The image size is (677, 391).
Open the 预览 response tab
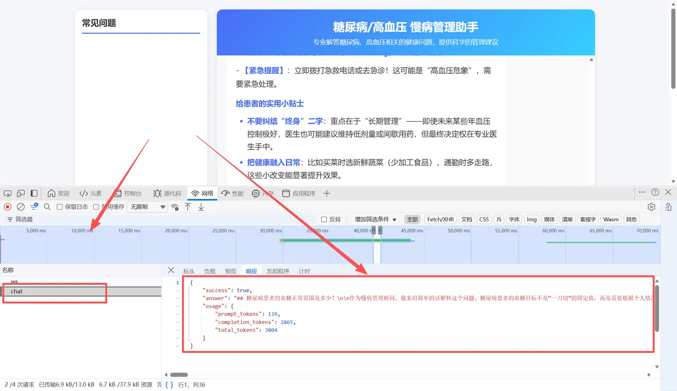(231, 271)
